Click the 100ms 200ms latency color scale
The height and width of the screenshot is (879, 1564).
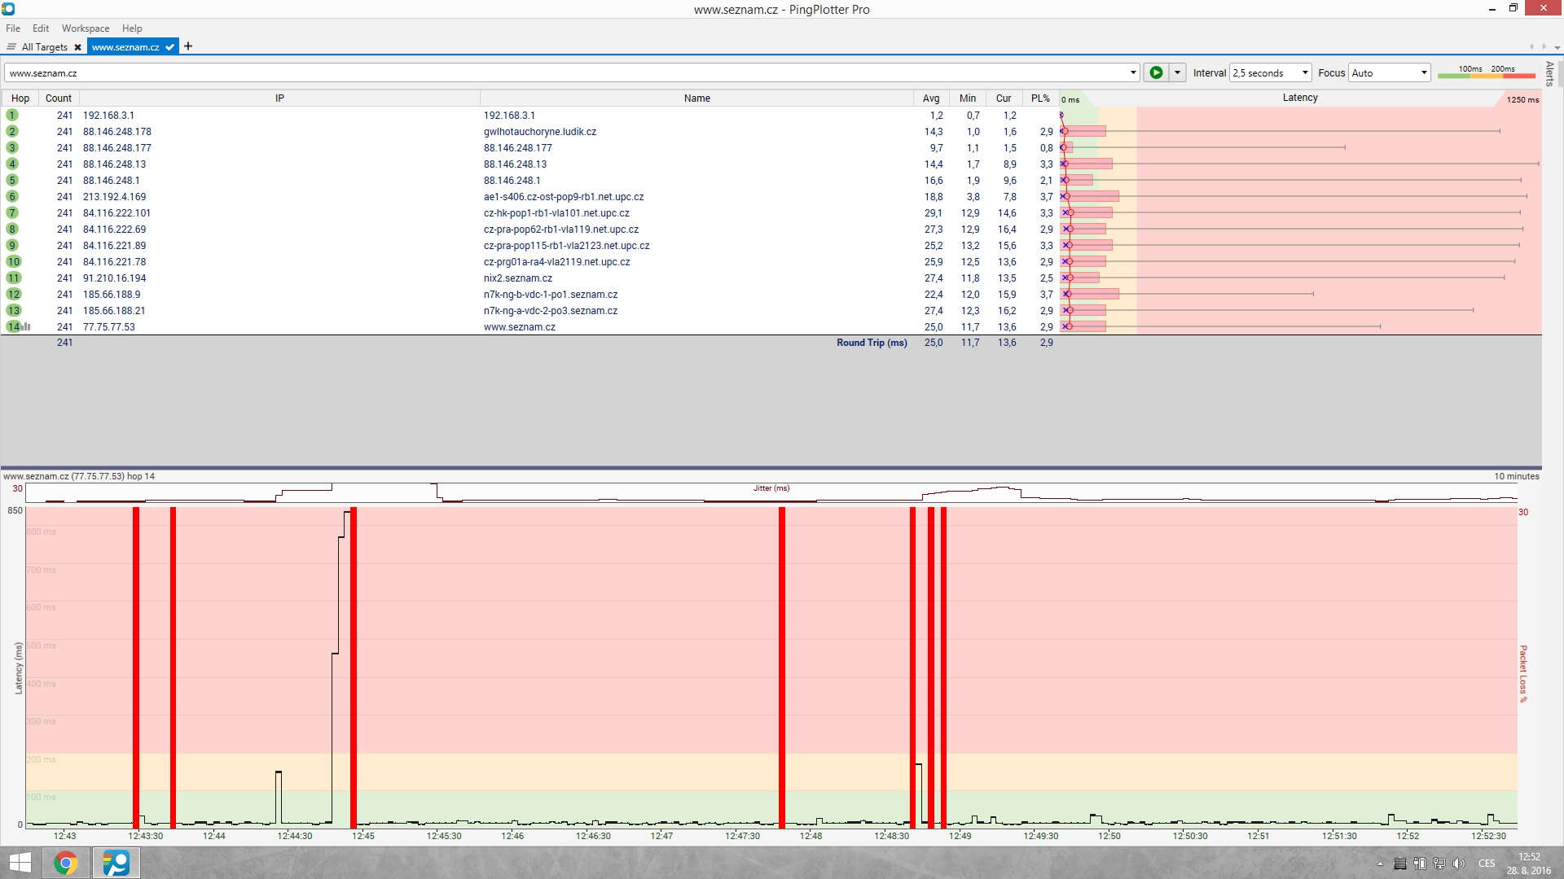pos(1486,72)
